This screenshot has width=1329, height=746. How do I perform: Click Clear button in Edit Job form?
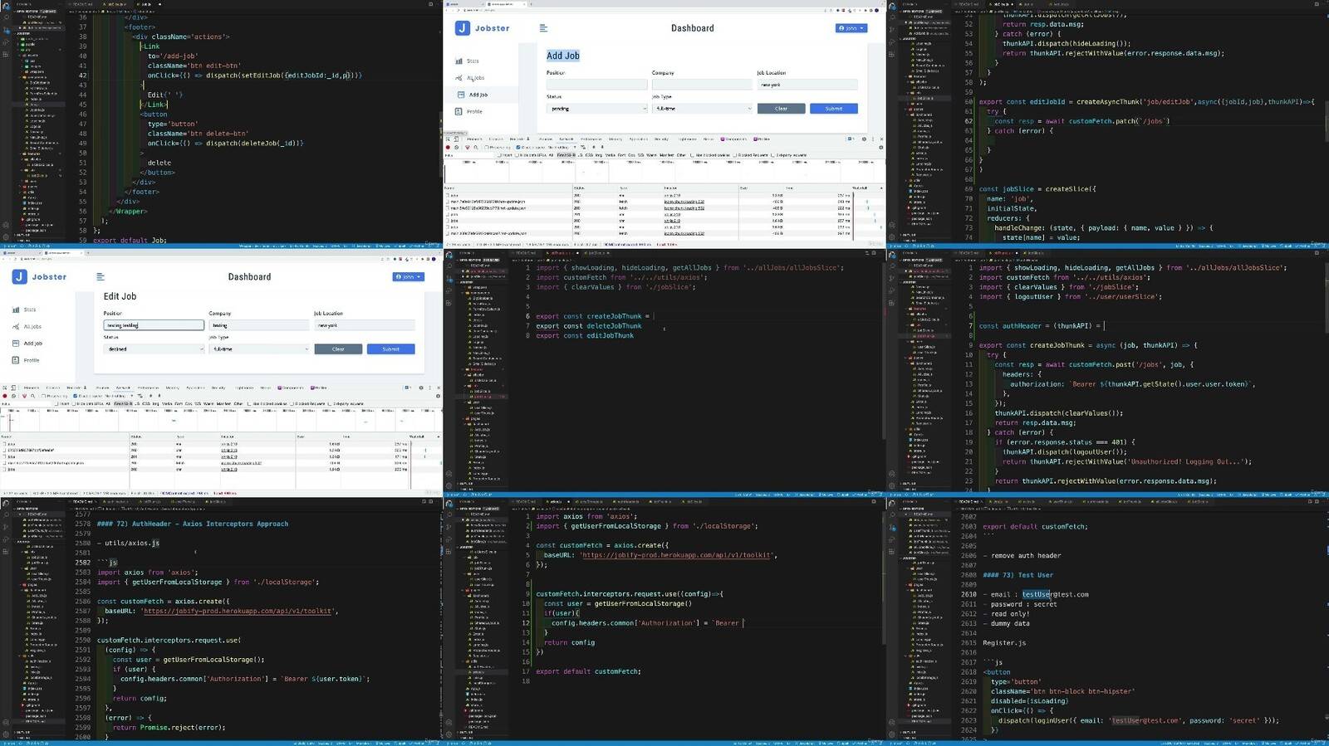(338, 349)
